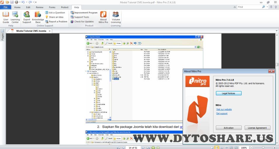
Task: Open the User Guide
Action: (6, 17)
